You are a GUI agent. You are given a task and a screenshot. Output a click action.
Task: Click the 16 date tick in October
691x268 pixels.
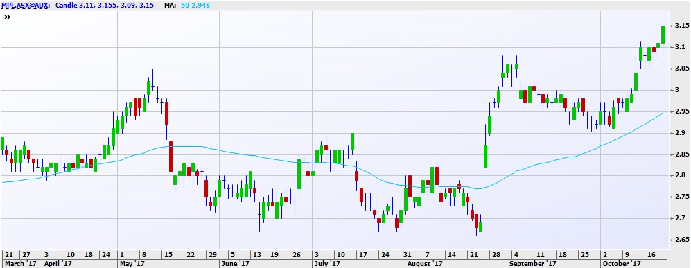point(651,254)
